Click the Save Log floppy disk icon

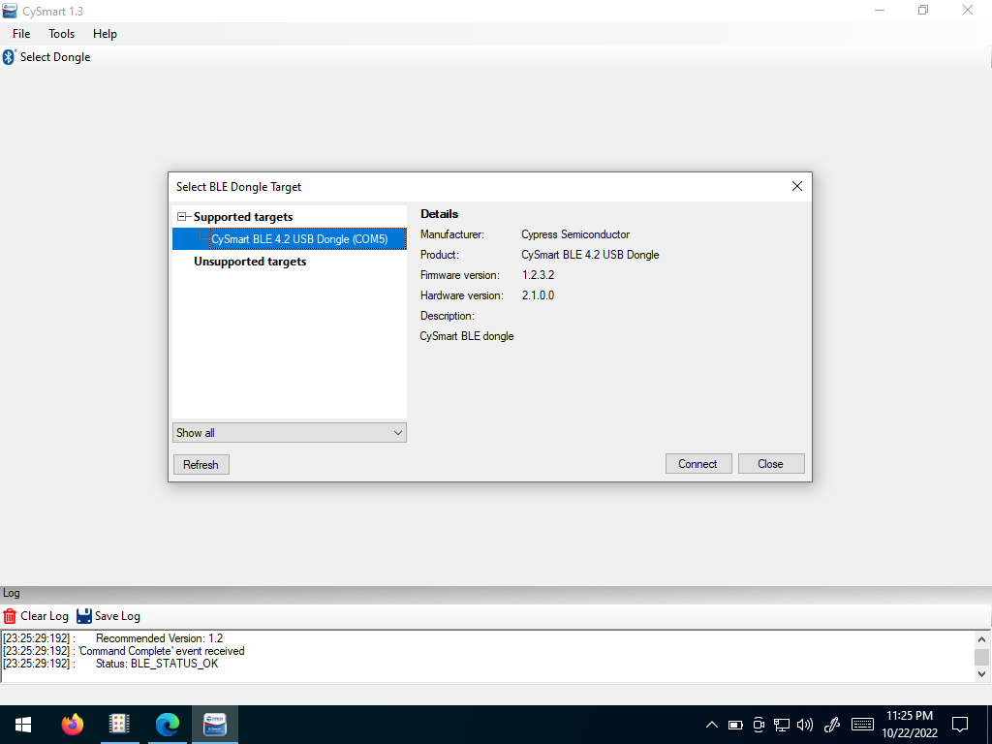coord(84,616)
